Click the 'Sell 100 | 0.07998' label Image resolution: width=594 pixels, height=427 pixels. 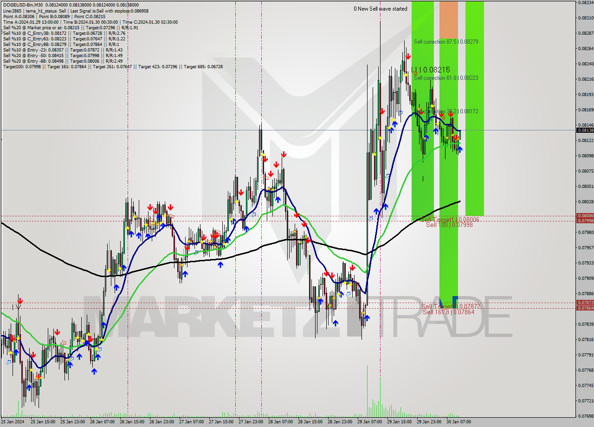tap(449, 225)
